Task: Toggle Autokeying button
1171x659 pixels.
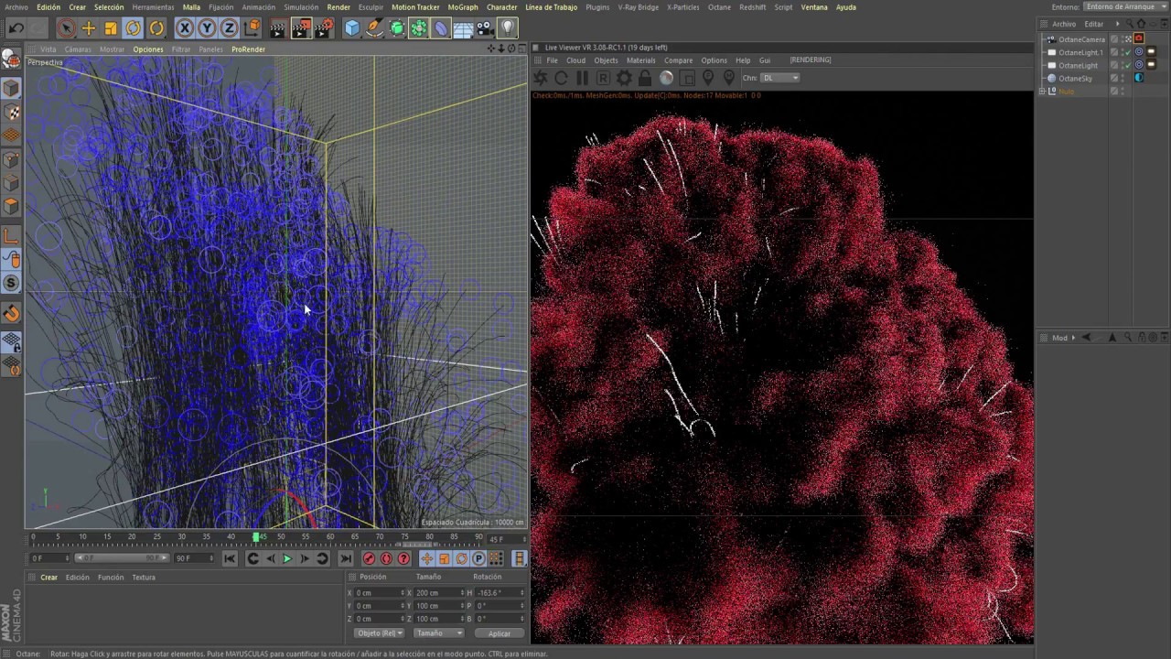Action: point(386,558)
